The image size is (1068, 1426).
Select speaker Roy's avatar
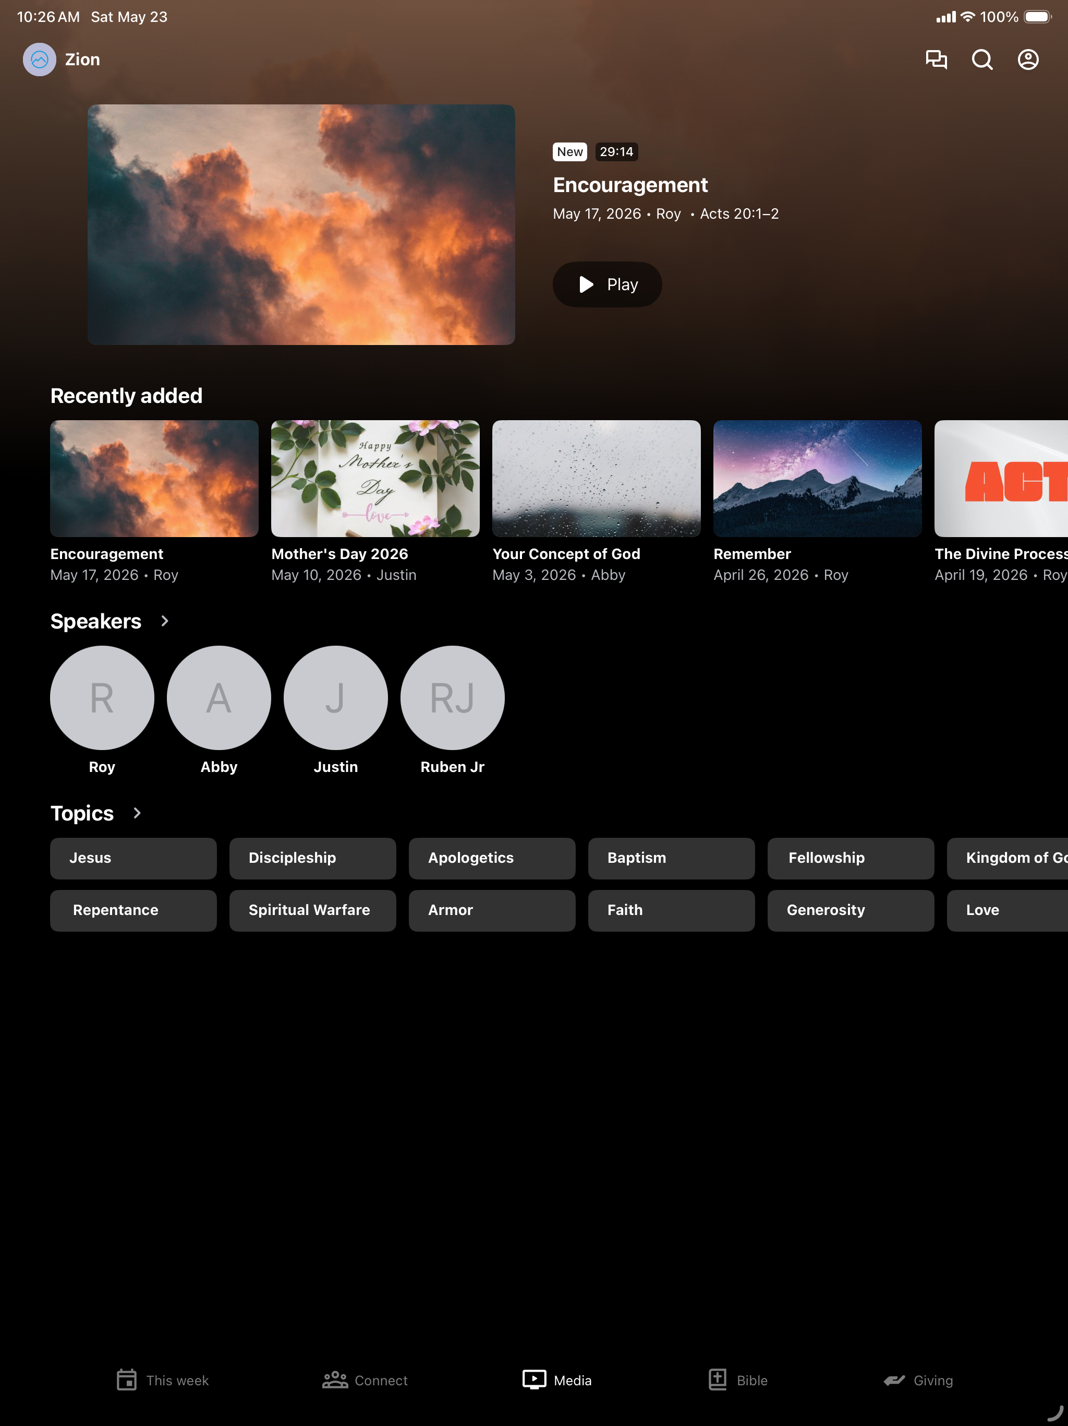[x=102, y=697]
